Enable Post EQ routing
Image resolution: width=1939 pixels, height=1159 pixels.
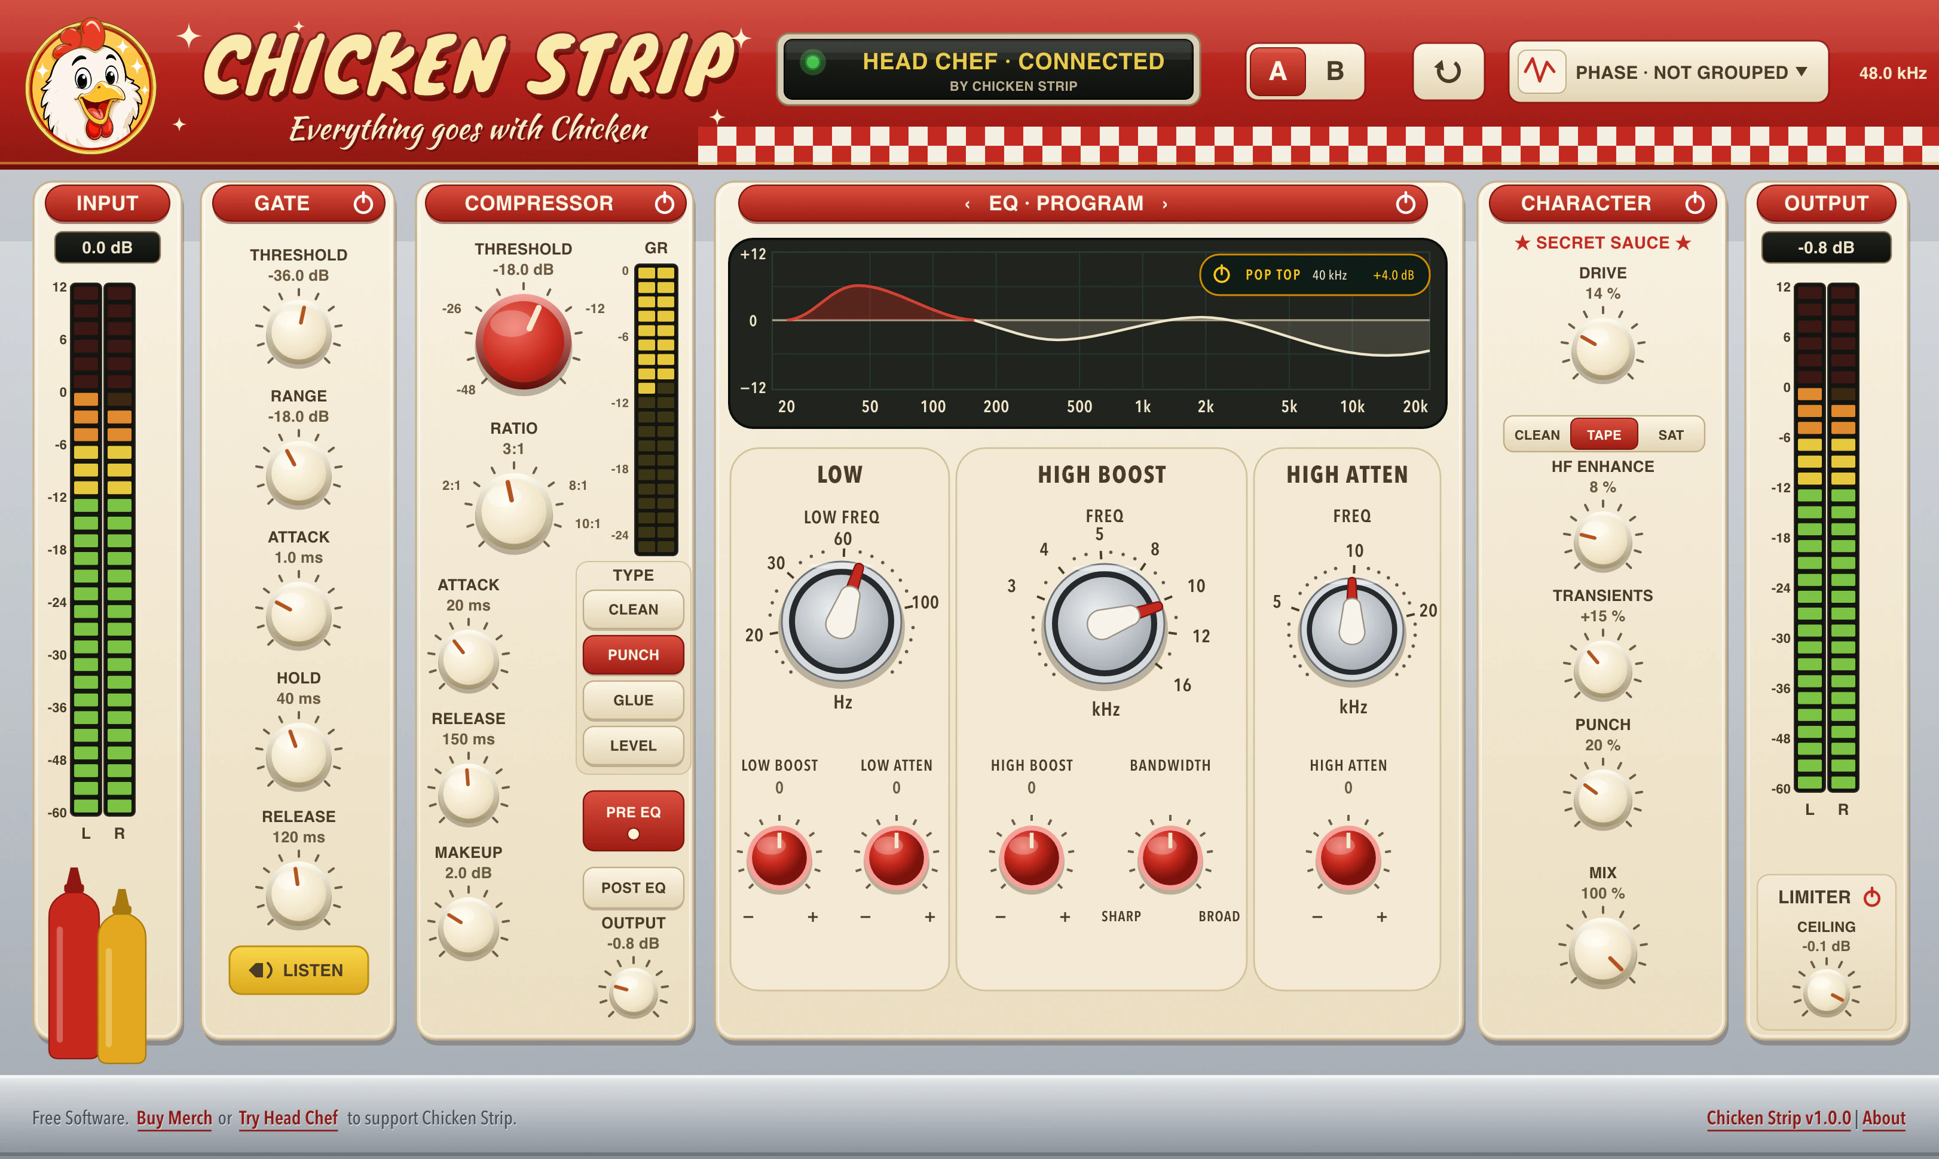pyautogui.click(x=633, y=887)
